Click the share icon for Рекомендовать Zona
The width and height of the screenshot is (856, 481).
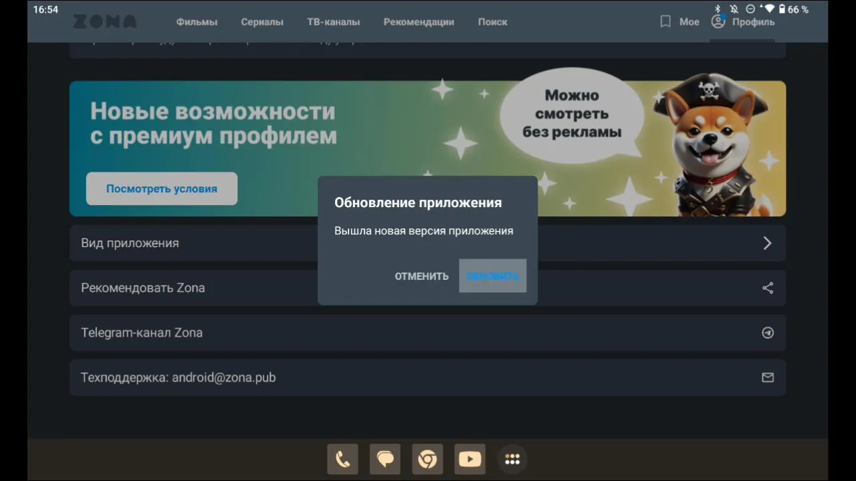click(768, 288)
